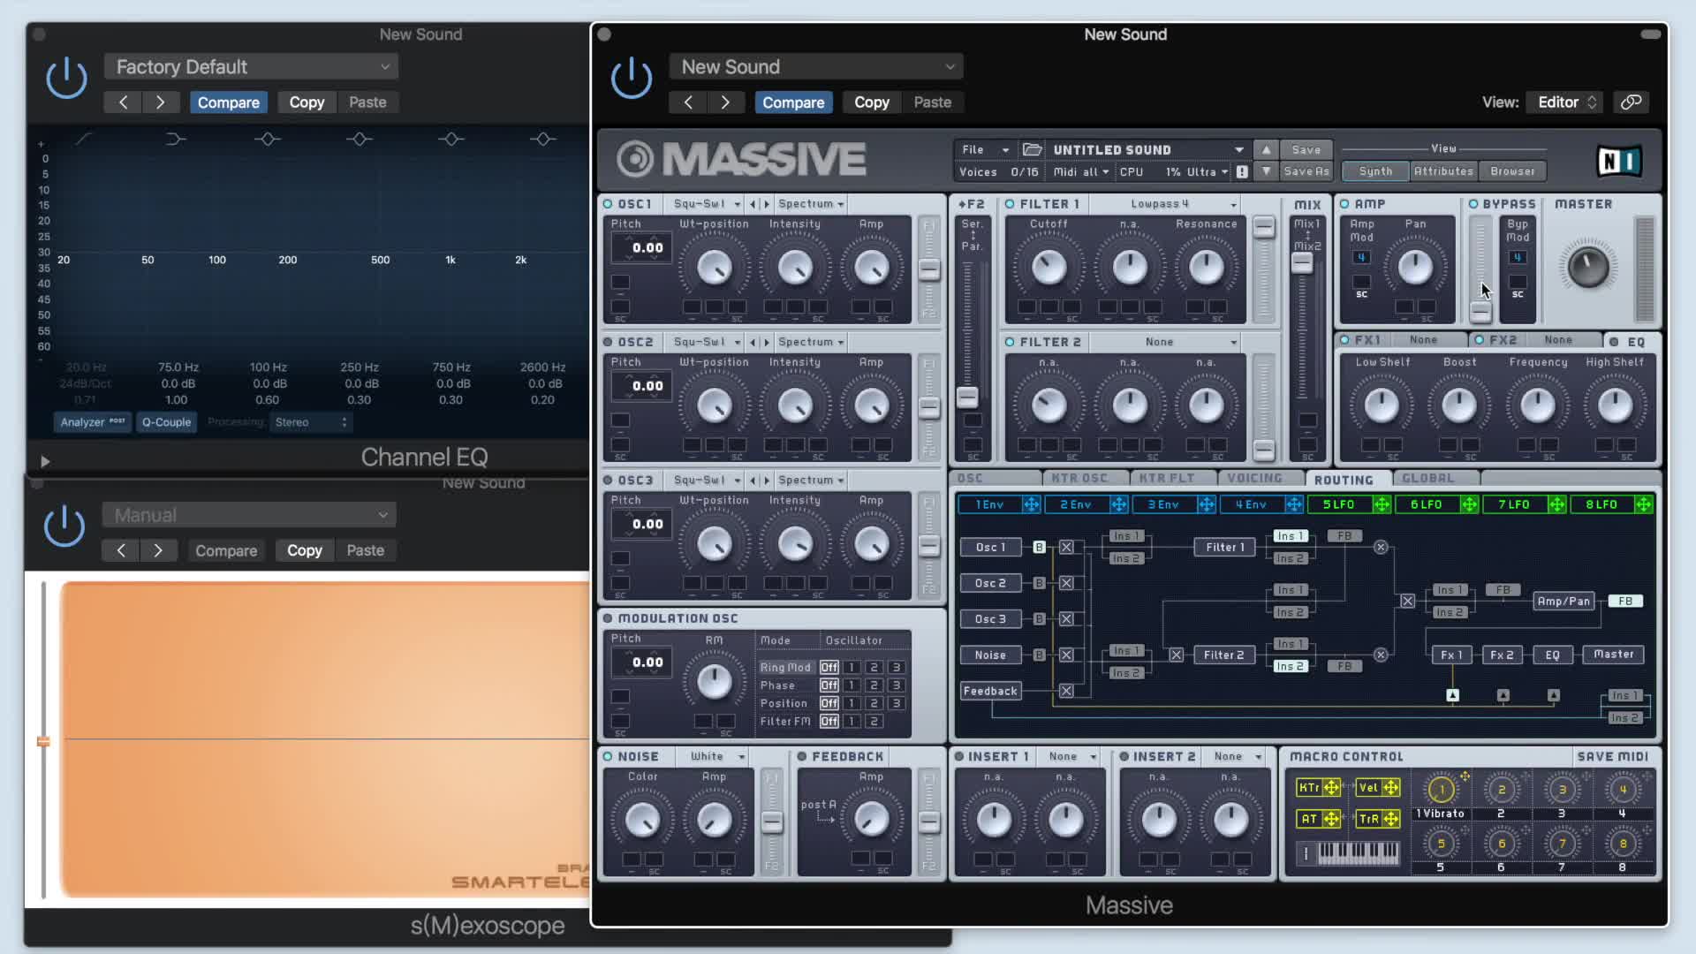Open the Factory Default preset dropdown

point(252,67)
